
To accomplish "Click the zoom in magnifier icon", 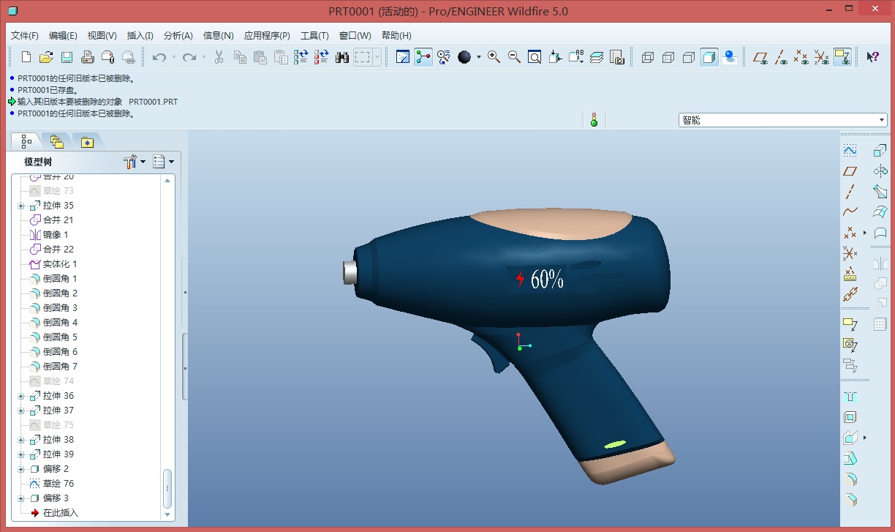I will point(494,57).
